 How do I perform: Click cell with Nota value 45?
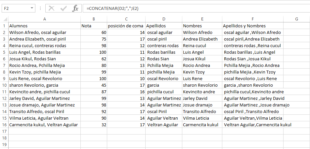pos(94,85)
